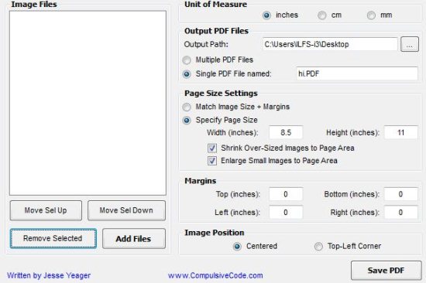
Task: Click the page Width field
Action: (x=286, y=132)
